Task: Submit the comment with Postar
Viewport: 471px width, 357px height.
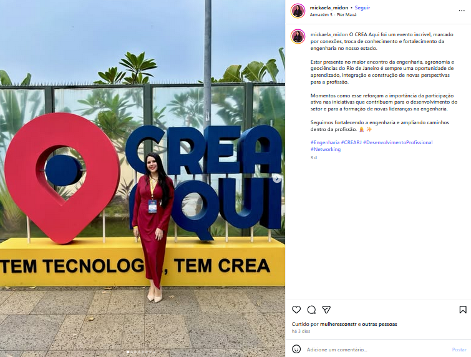Action: click(459, 350)
